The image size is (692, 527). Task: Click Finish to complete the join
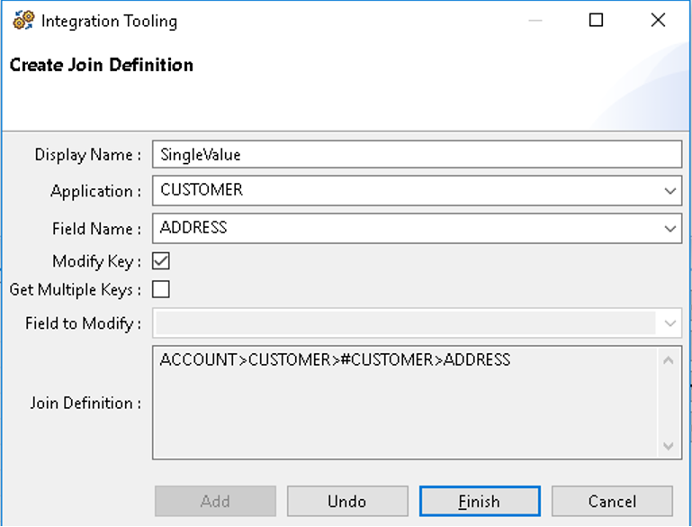[480, 502]
